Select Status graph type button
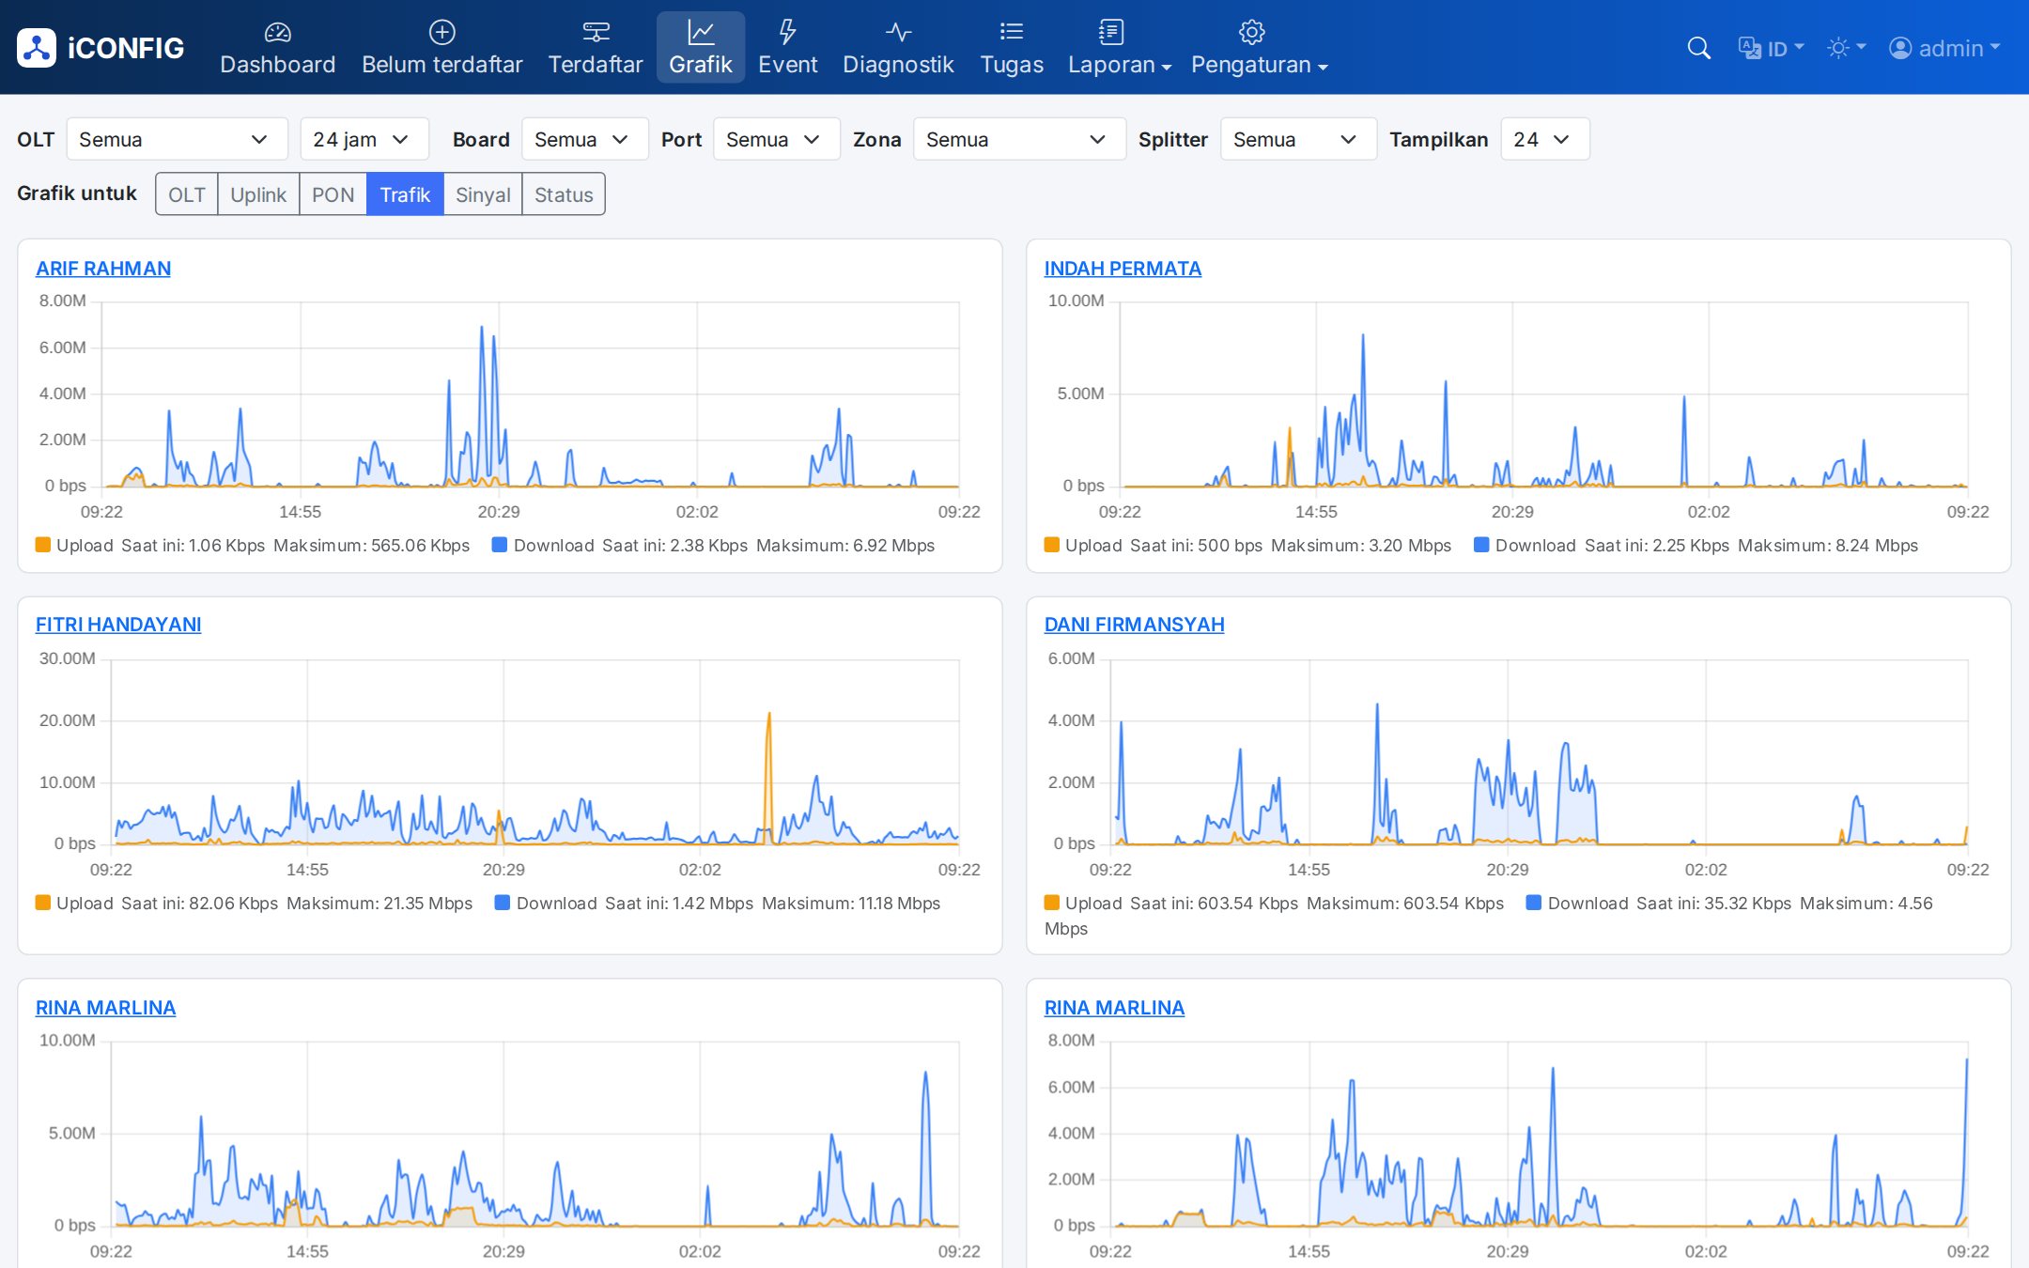 coord(564,194)
